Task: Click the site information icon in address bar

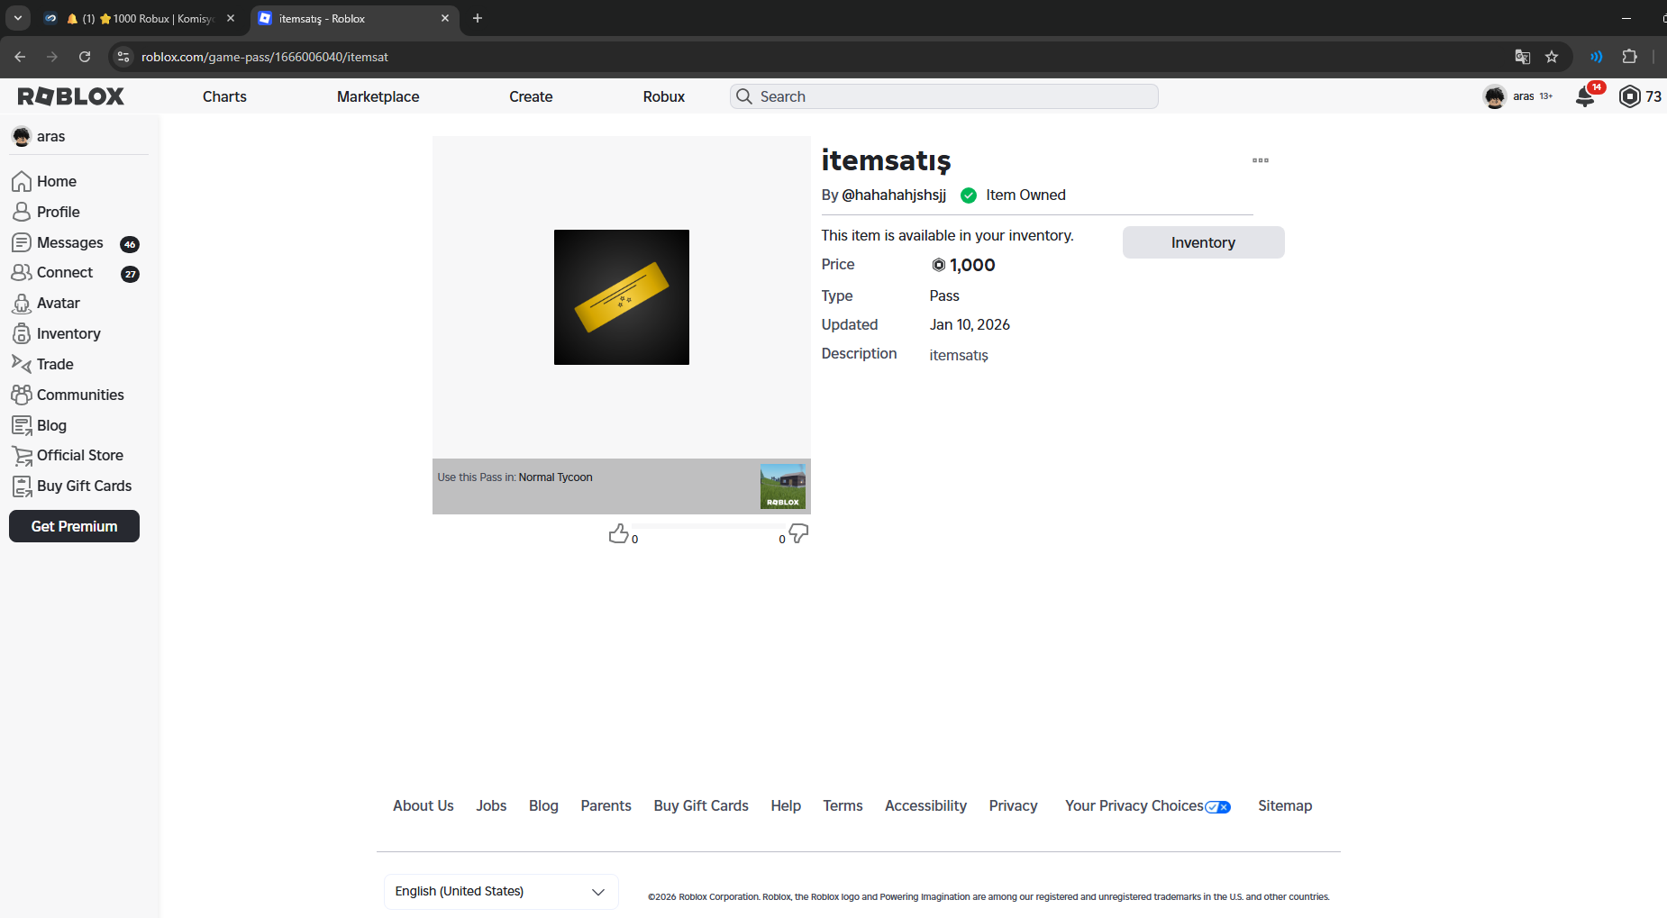Action: click(x=123, y=57)
